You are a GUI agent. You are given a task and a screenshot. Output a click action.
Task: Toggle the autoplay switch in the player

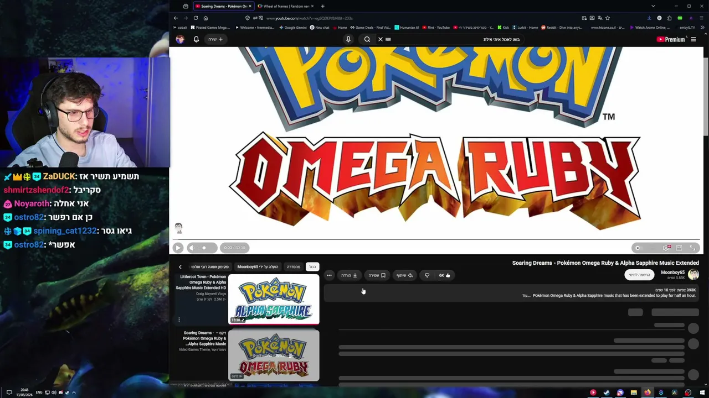click(639, 248)
